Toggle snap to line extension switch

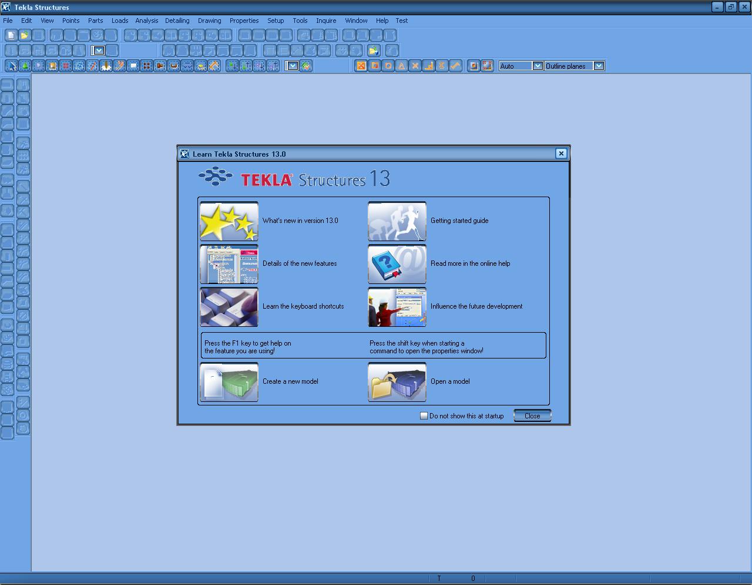[456, 66]
